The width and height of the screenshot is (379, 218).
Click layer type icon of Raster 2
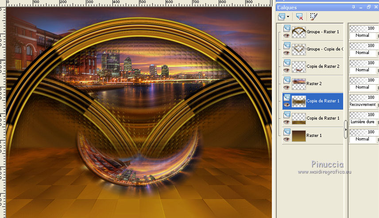point(286,80)
